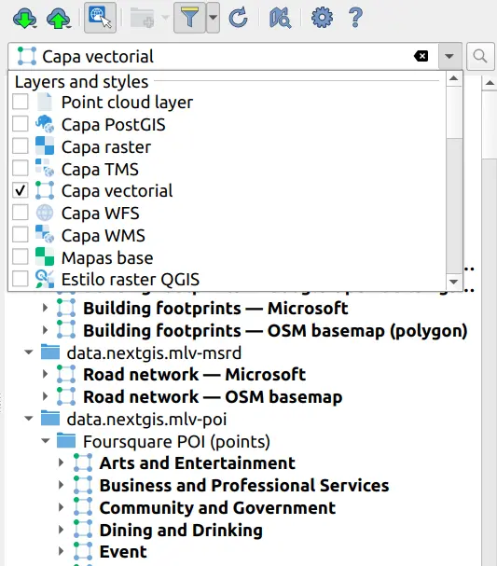The width and height of the screenshot is (497, 566).
Task: Expand Business and Professional Services layer
Action: pos(61,485)
